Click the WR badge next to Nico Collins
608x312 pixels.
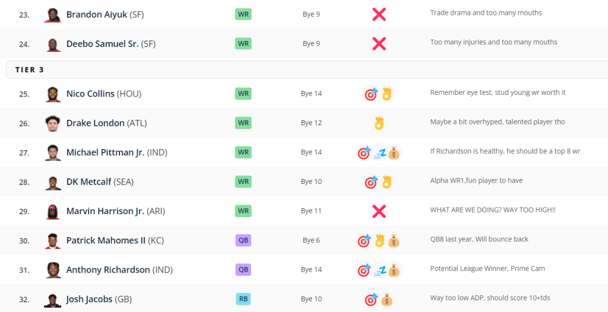[x=243, y=94]
